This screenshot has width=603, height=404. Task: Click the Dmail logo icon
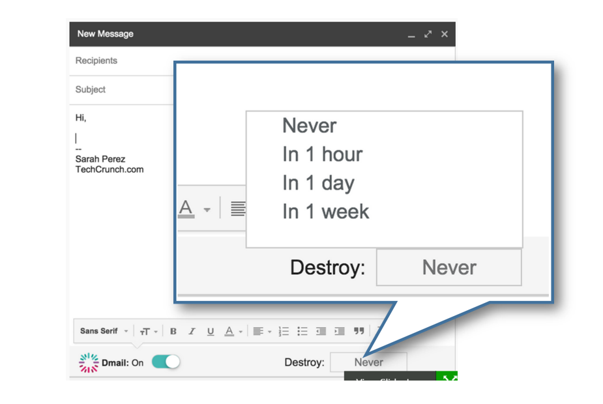pyautogui.click(x=88, y=363)
